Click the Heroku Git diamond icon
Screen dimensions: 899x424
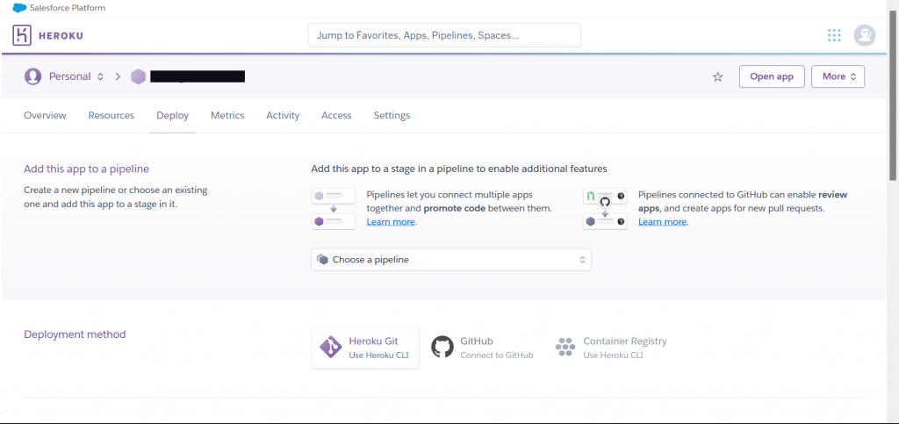tap(331, 348)
